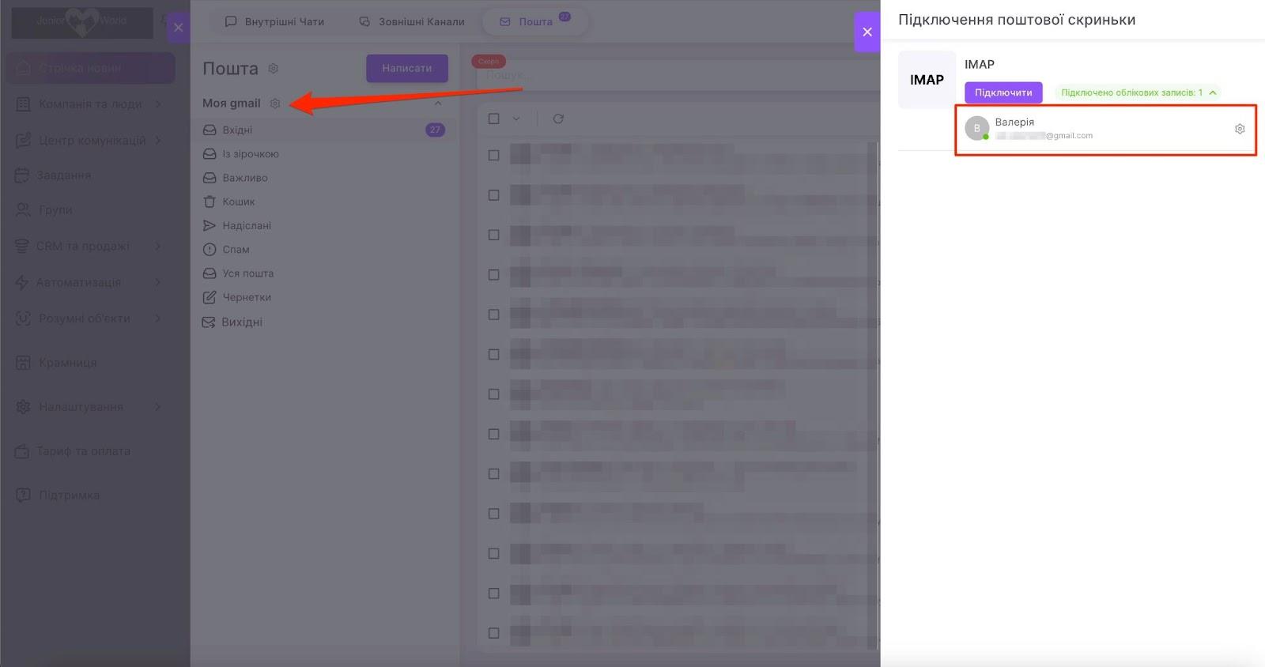This screenshot has width=1265, height=667.
Task: Select the Із зірочкою starred folder icon
Action: (210, 154)
